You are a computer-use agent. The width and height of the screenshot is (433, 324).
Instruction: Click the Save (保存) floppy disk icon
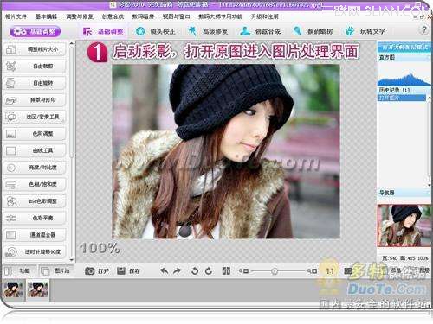point(121,270)
